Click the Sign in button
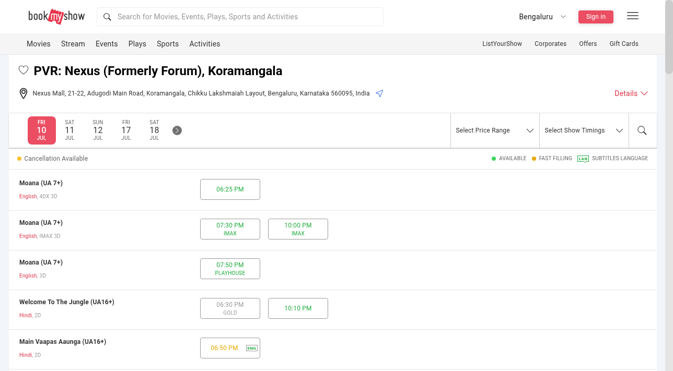Image resolution: width=673 pixels, height=371 pixels. pyautogui.click(x=596, y=17)
